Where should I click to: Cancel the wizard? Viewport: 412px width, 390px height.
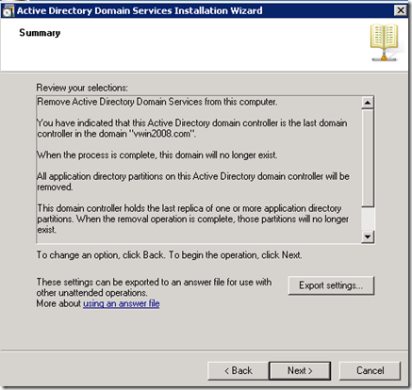coord(370,371)
